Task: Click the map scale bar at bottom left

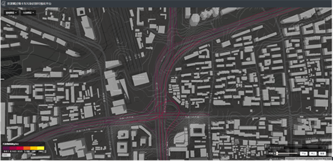Action: pos(6,155)
